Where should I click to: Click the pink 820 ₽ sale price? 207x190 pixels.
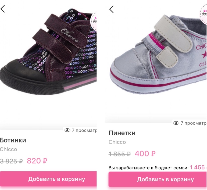click(x=37, y=161)
